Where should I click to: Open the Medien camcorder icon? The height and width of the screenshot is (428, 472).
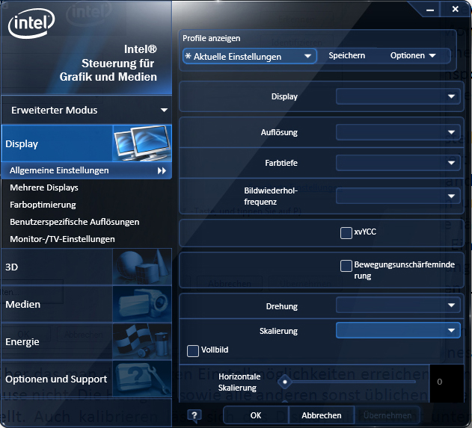(142, 304)
